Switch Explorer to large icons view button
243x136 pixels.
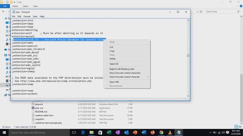[x=240, y=127]
